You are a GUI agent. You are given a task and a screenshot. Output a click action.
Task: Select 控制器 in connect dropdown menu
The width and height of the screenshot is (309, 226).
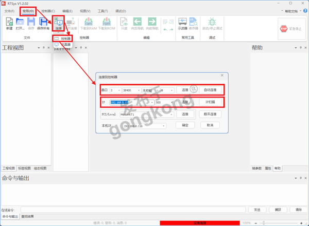click(x=62, y=39)
